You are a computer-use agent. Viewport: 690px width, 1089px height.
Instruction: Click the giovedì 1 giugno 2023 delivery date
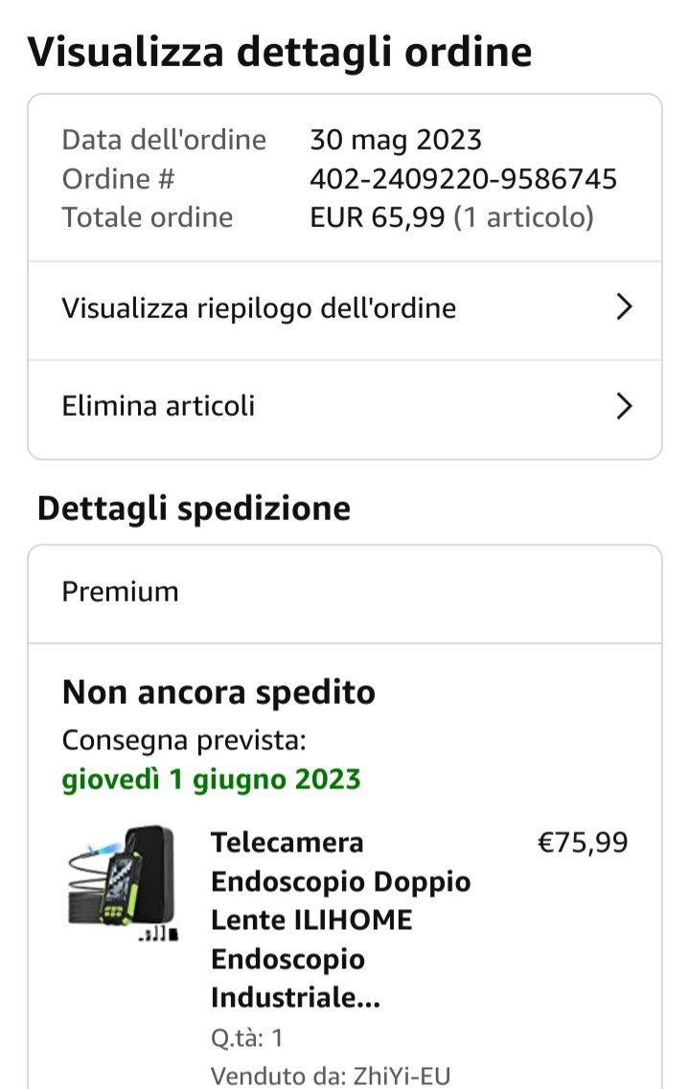[x=211, y=780]
